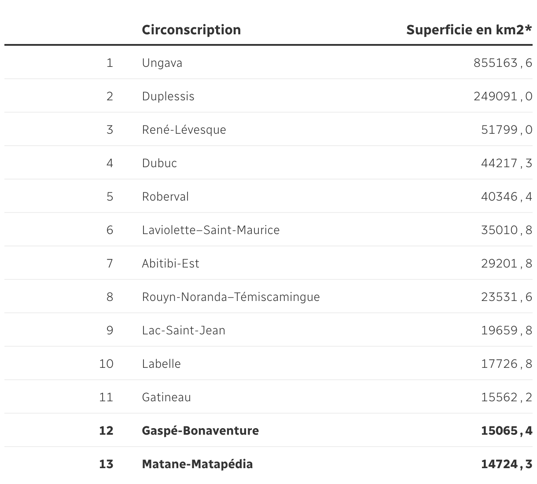This screenshot has height=484, width=537.
Task: Select Gatineau in the table
Action: (x=166, y=397)
